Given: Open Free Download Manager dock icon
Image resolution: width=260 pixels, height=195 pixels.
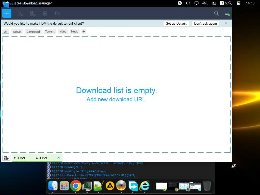Looking at the screenshot, I should tap(133, 186).
